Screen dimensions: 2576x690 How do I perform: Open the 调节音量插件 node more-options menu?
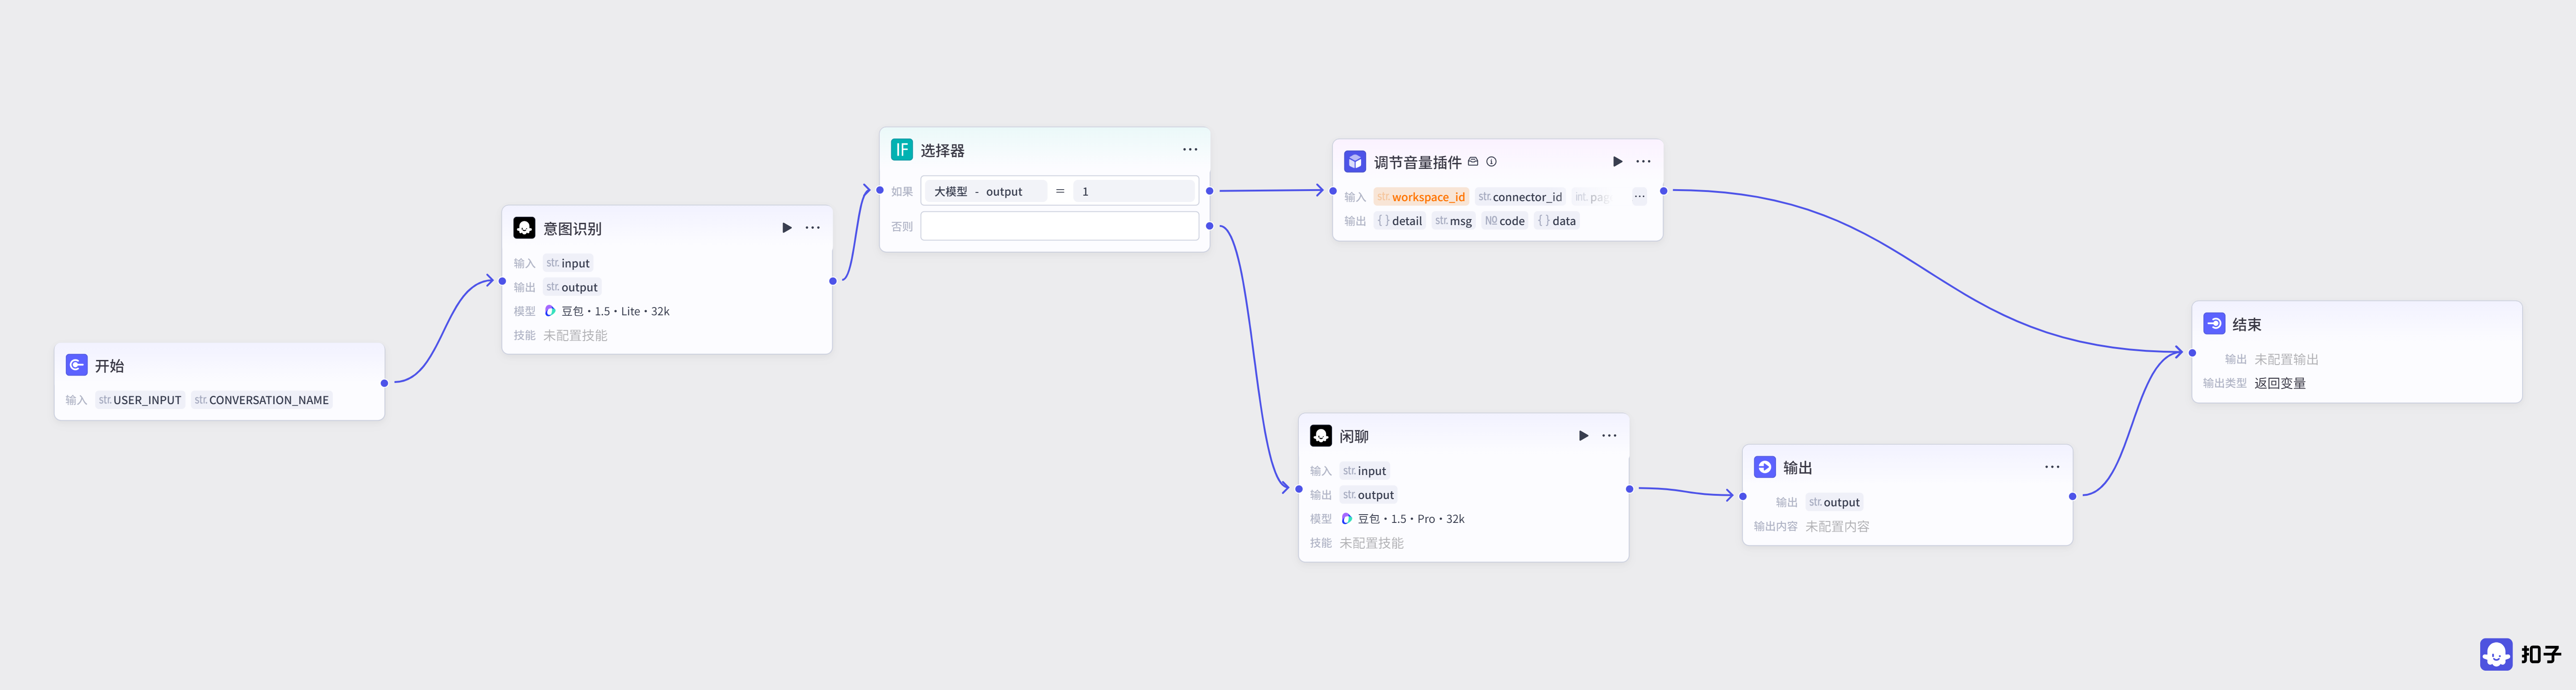click(x=1643, y=161)
